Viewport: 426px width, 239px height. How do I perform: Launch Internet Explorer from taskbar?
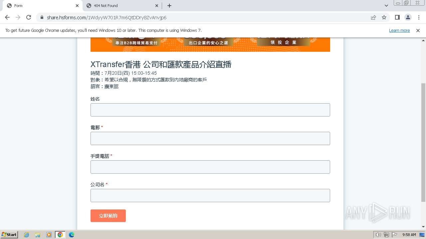pos(26,235)
